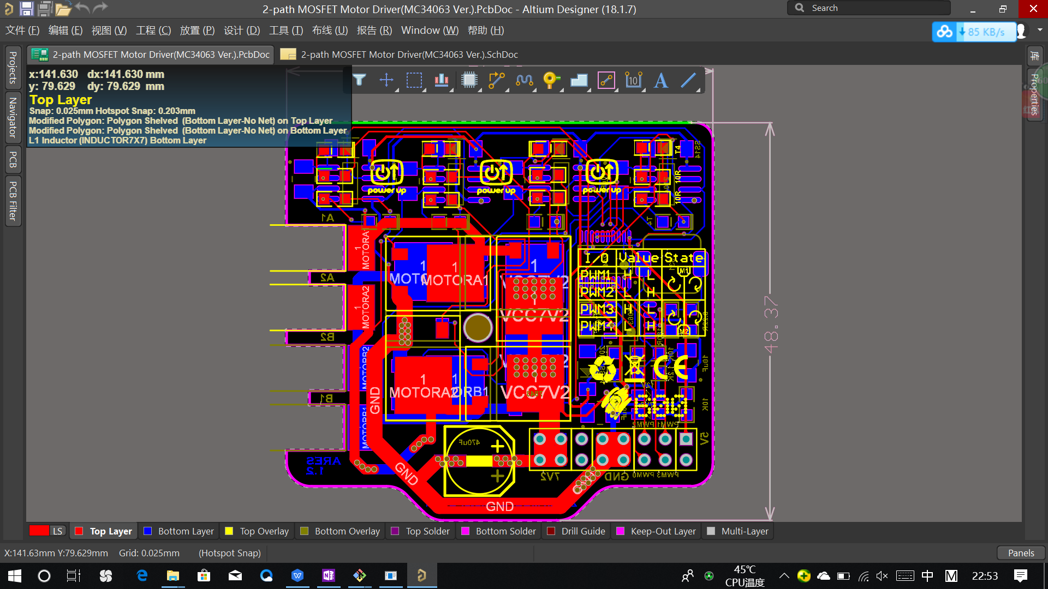This screenshot has width=1048, height=589.
Task: Select the Move objects cross-arrow tool
Action: [386, 80]
